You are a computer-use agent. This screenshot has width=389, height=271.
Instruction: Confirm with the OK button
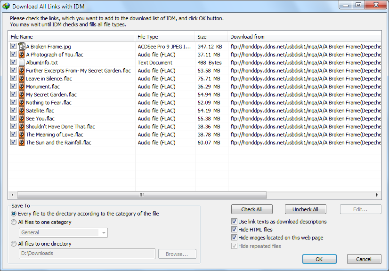pyautogui.click(x=319, y=259)
